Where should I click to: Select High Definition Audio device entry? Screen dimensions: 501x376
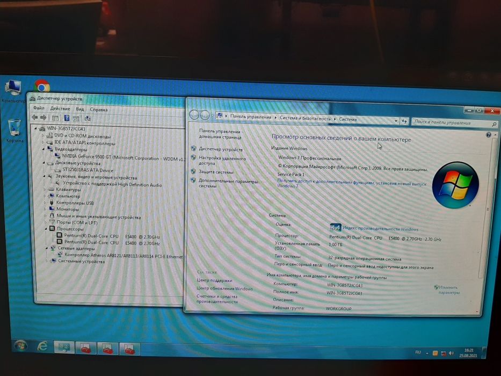click(112, 184)
